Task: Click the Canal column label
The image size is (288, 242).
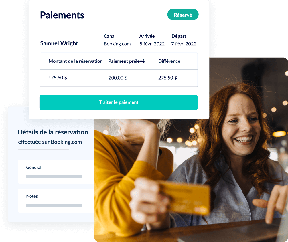Action: [110, 36]
